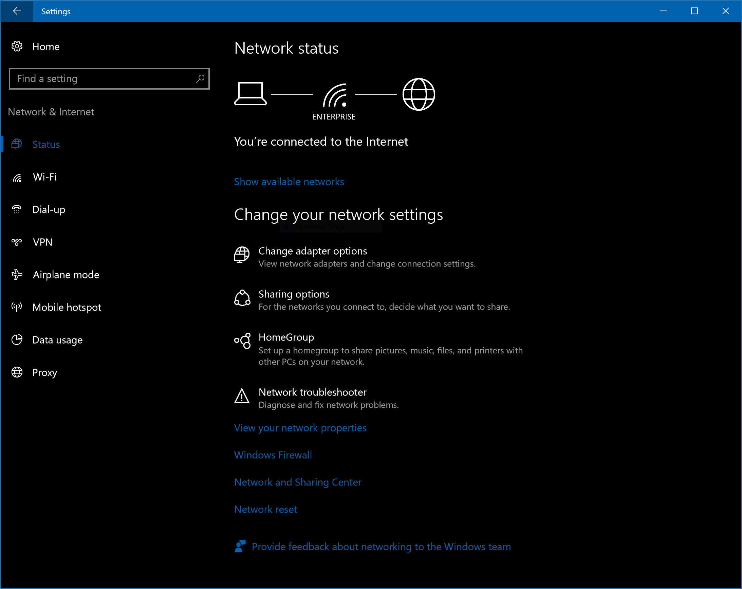Image resolution: width=742 pixels, height=589 pixels.
Task: Click the Network reset link
Action: pyautogui.click(x=265, y=510)
